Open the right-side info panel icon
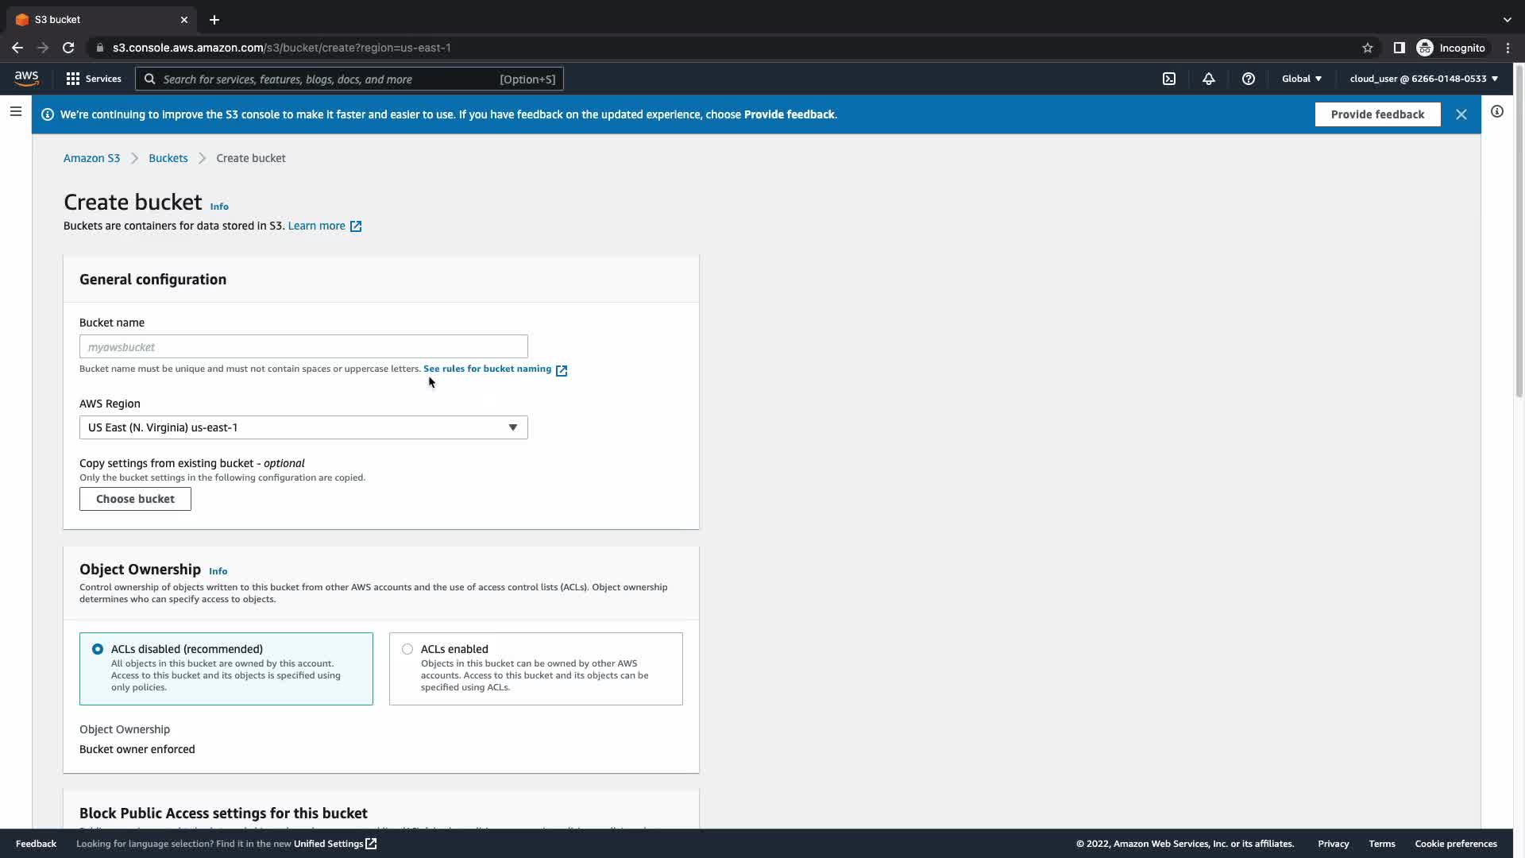The width and height of the screenshot is (1525, 858). point(1496,111)
